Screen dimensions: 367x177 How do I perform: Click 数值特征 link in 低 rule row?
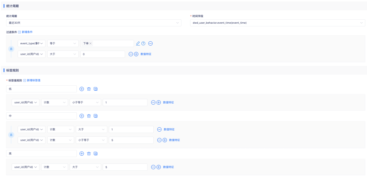tap(169, 102)
